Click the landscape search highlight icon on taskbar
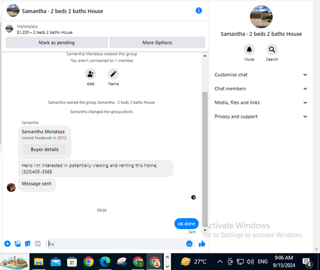The width and height of the screenshot is (320, 270). pos(14,262)
